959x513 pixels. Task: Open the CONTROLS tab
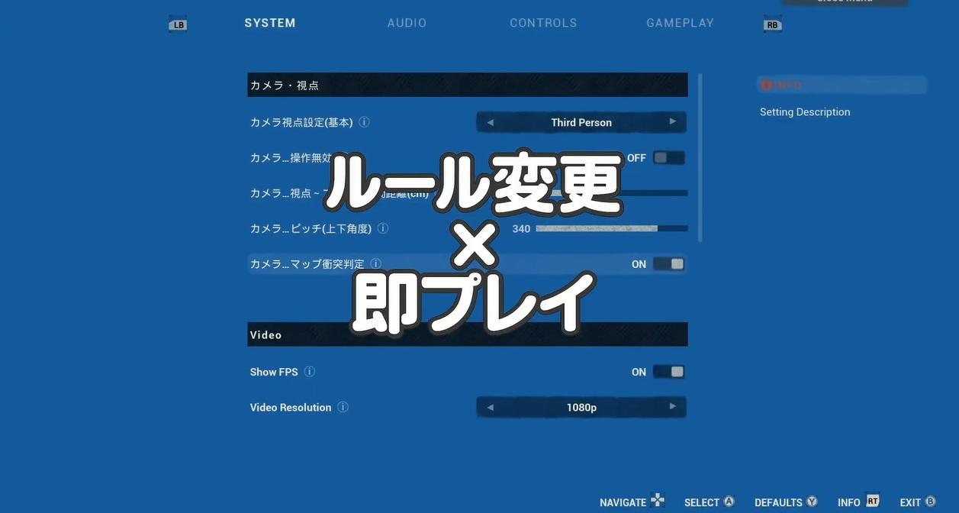(x=543, y=23)
